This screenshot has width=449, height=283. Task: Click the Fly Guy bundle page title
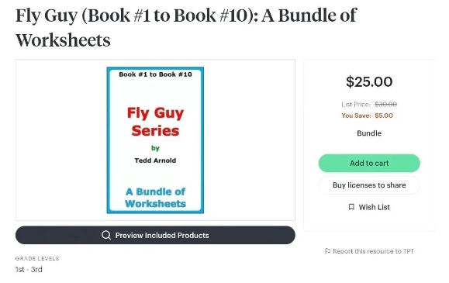tap(186, 27)
